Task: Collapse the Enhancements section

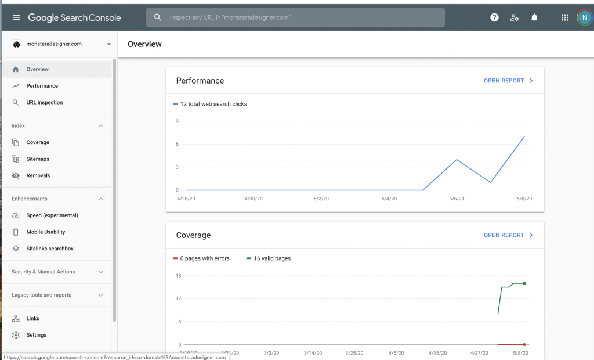Action: pos(101,199)
